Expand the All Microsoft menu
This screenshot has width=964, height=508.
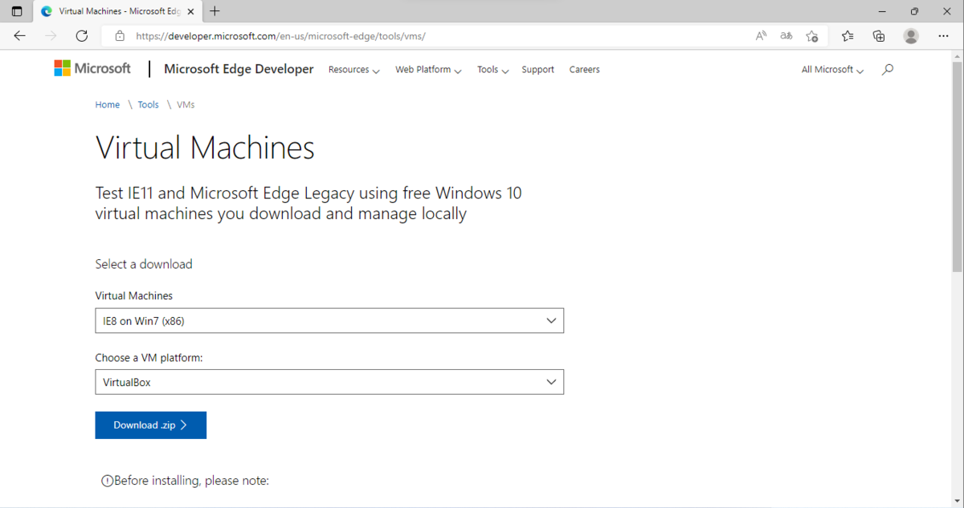coord(832,70)
